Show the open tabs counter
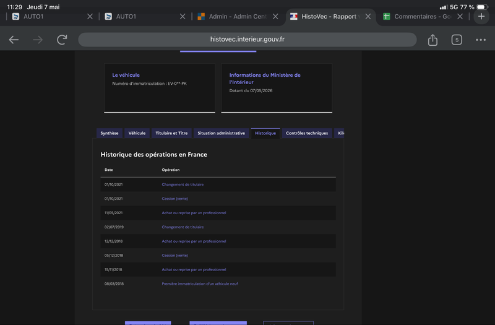This screenshot has width=495, height=325. pos(457,40)
